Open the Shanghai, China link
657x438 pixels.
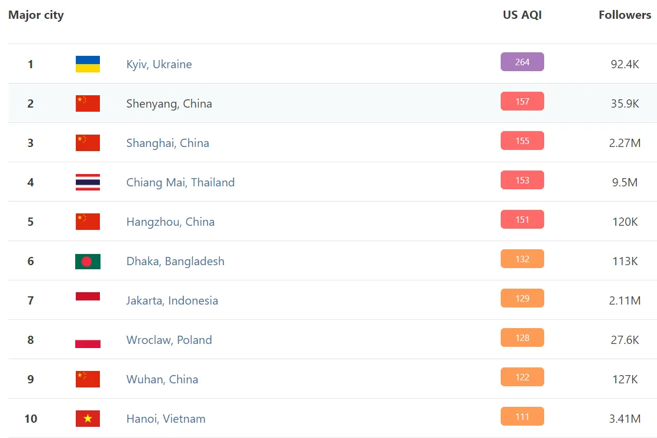[167, 143]
